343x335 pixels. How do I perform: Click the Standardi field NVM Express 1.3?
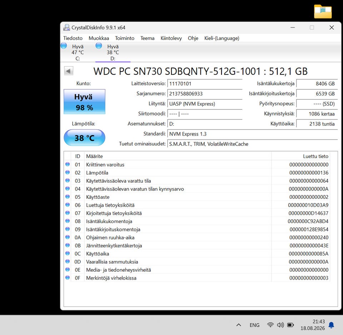(253, 134)
